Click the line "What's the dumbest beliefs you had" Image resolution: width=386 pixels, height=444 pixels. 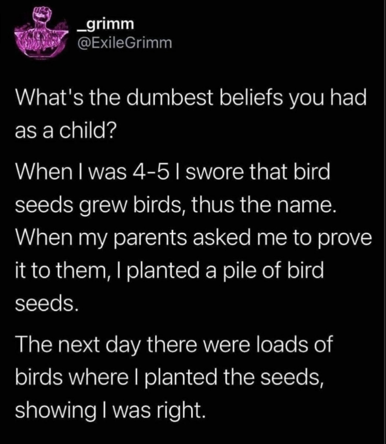(191, 99)
